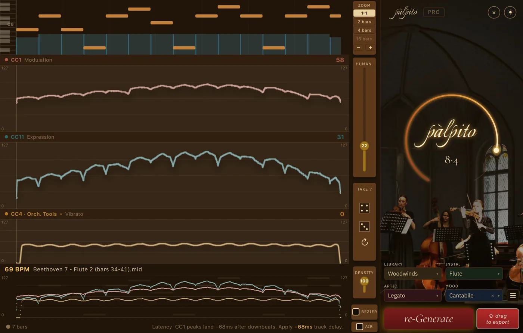Click the re-Generate button
The height and width of the screenshot is (333, 523).
(x=429, y=319)
